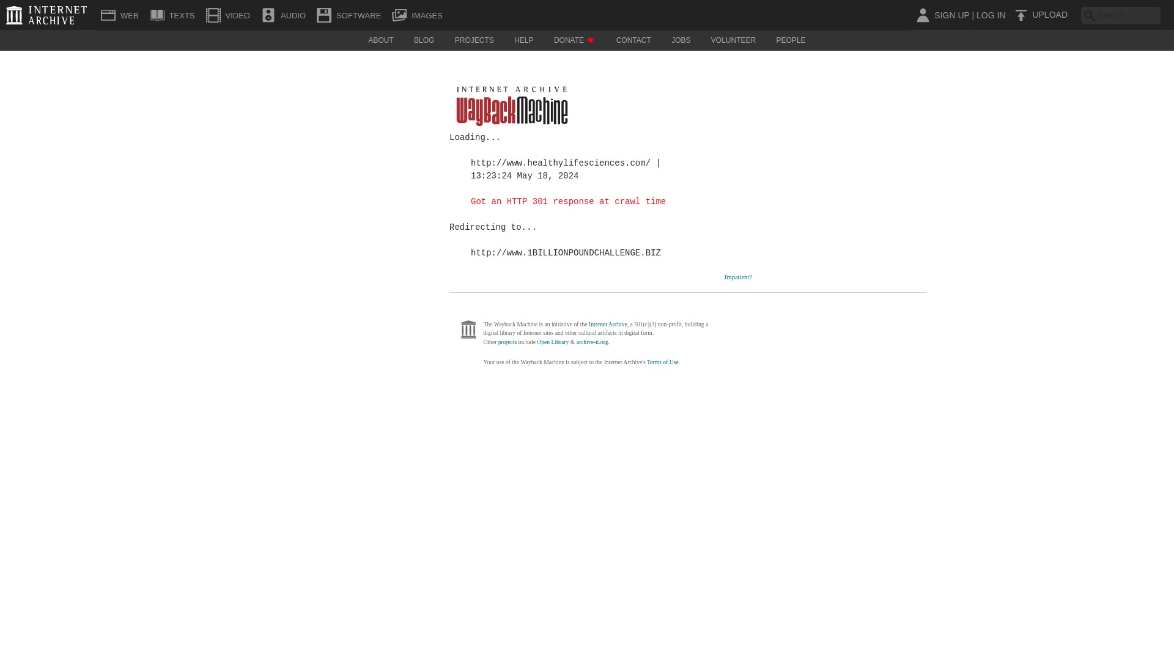Click the search magnifier icon
The width and height of the screenshot is (1174, 660).
pyautogui.click(x=1089, y=15)
